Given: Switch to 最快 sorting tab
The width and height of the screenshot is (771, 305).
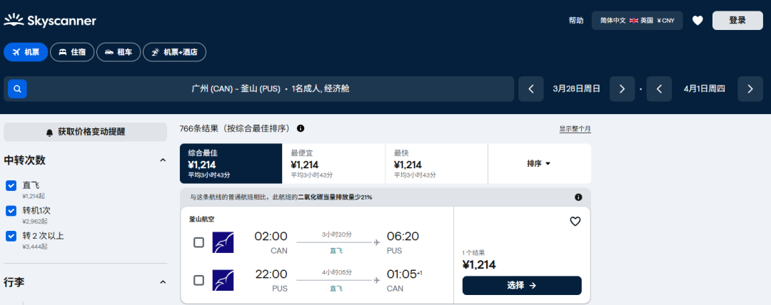Looking at the screenshot, I should 436,164.
